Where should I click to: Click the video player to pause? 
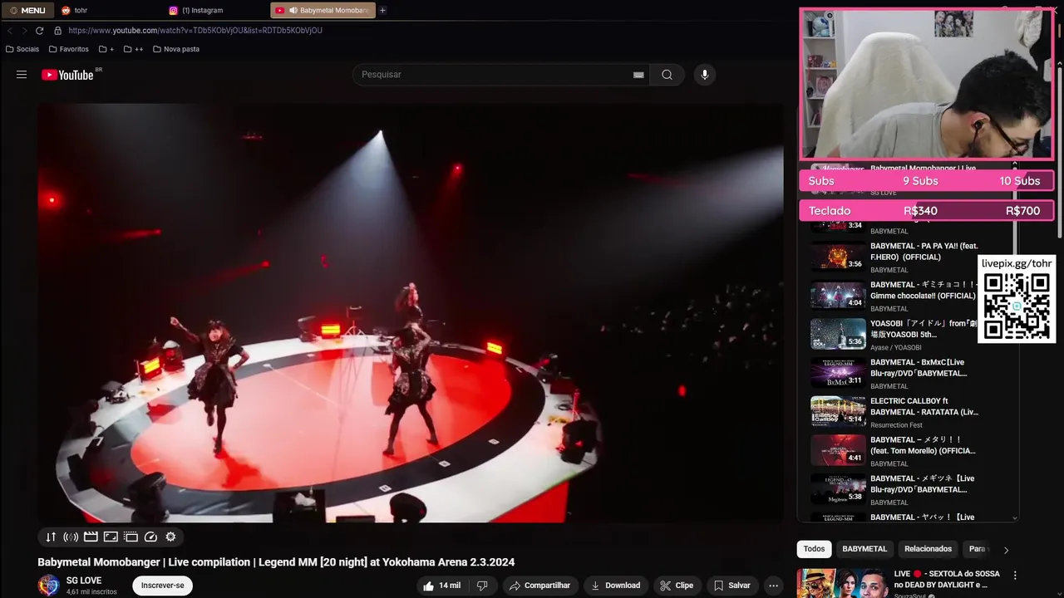tap(411, 313)
